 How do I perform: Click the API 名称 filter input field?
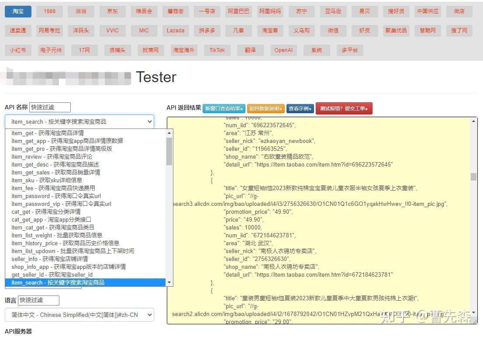pyautogui.click(x=49, y=107)
